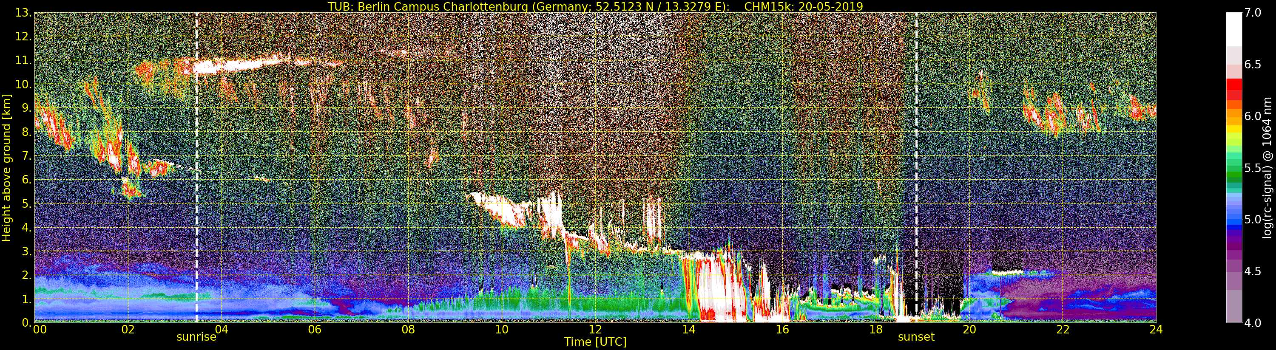1276x350 pixels.
Task: Click the 'sunrise' label below the axis
Action: (196, 338)
